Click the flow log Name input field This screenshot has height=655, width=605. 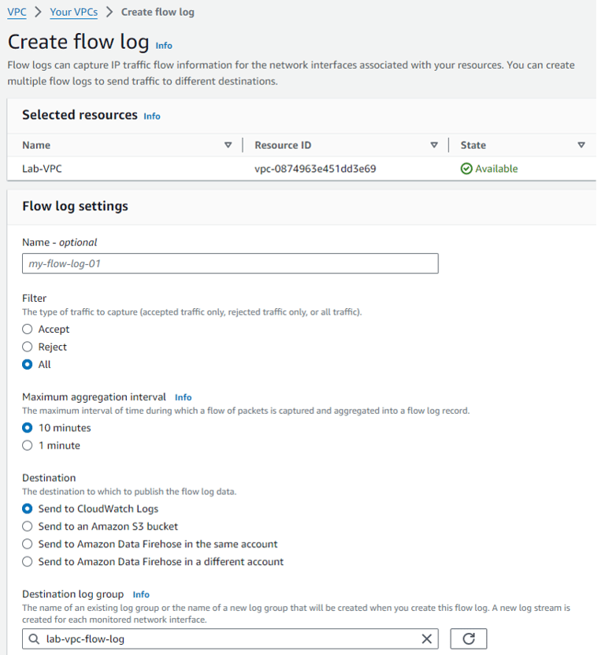pos(230,264)
